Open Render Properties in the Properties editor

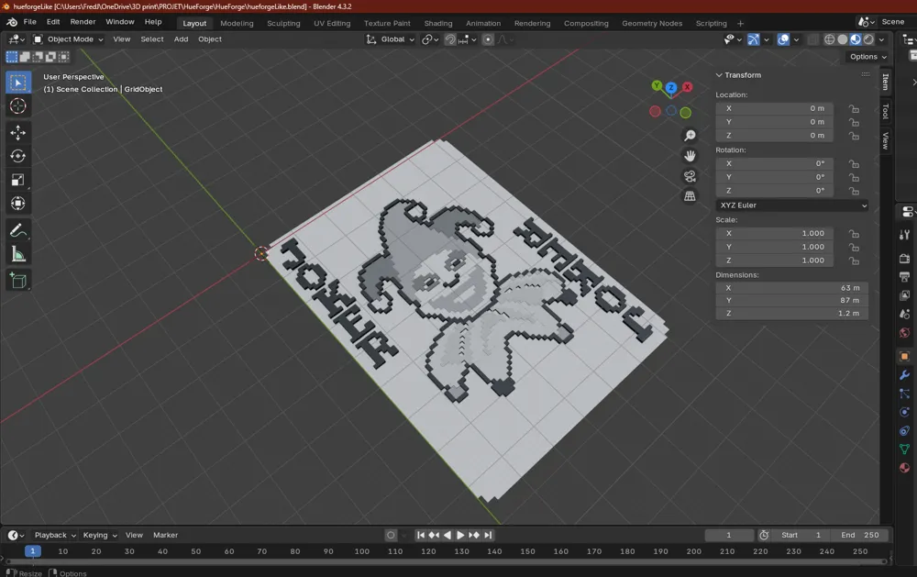(905, 258)
